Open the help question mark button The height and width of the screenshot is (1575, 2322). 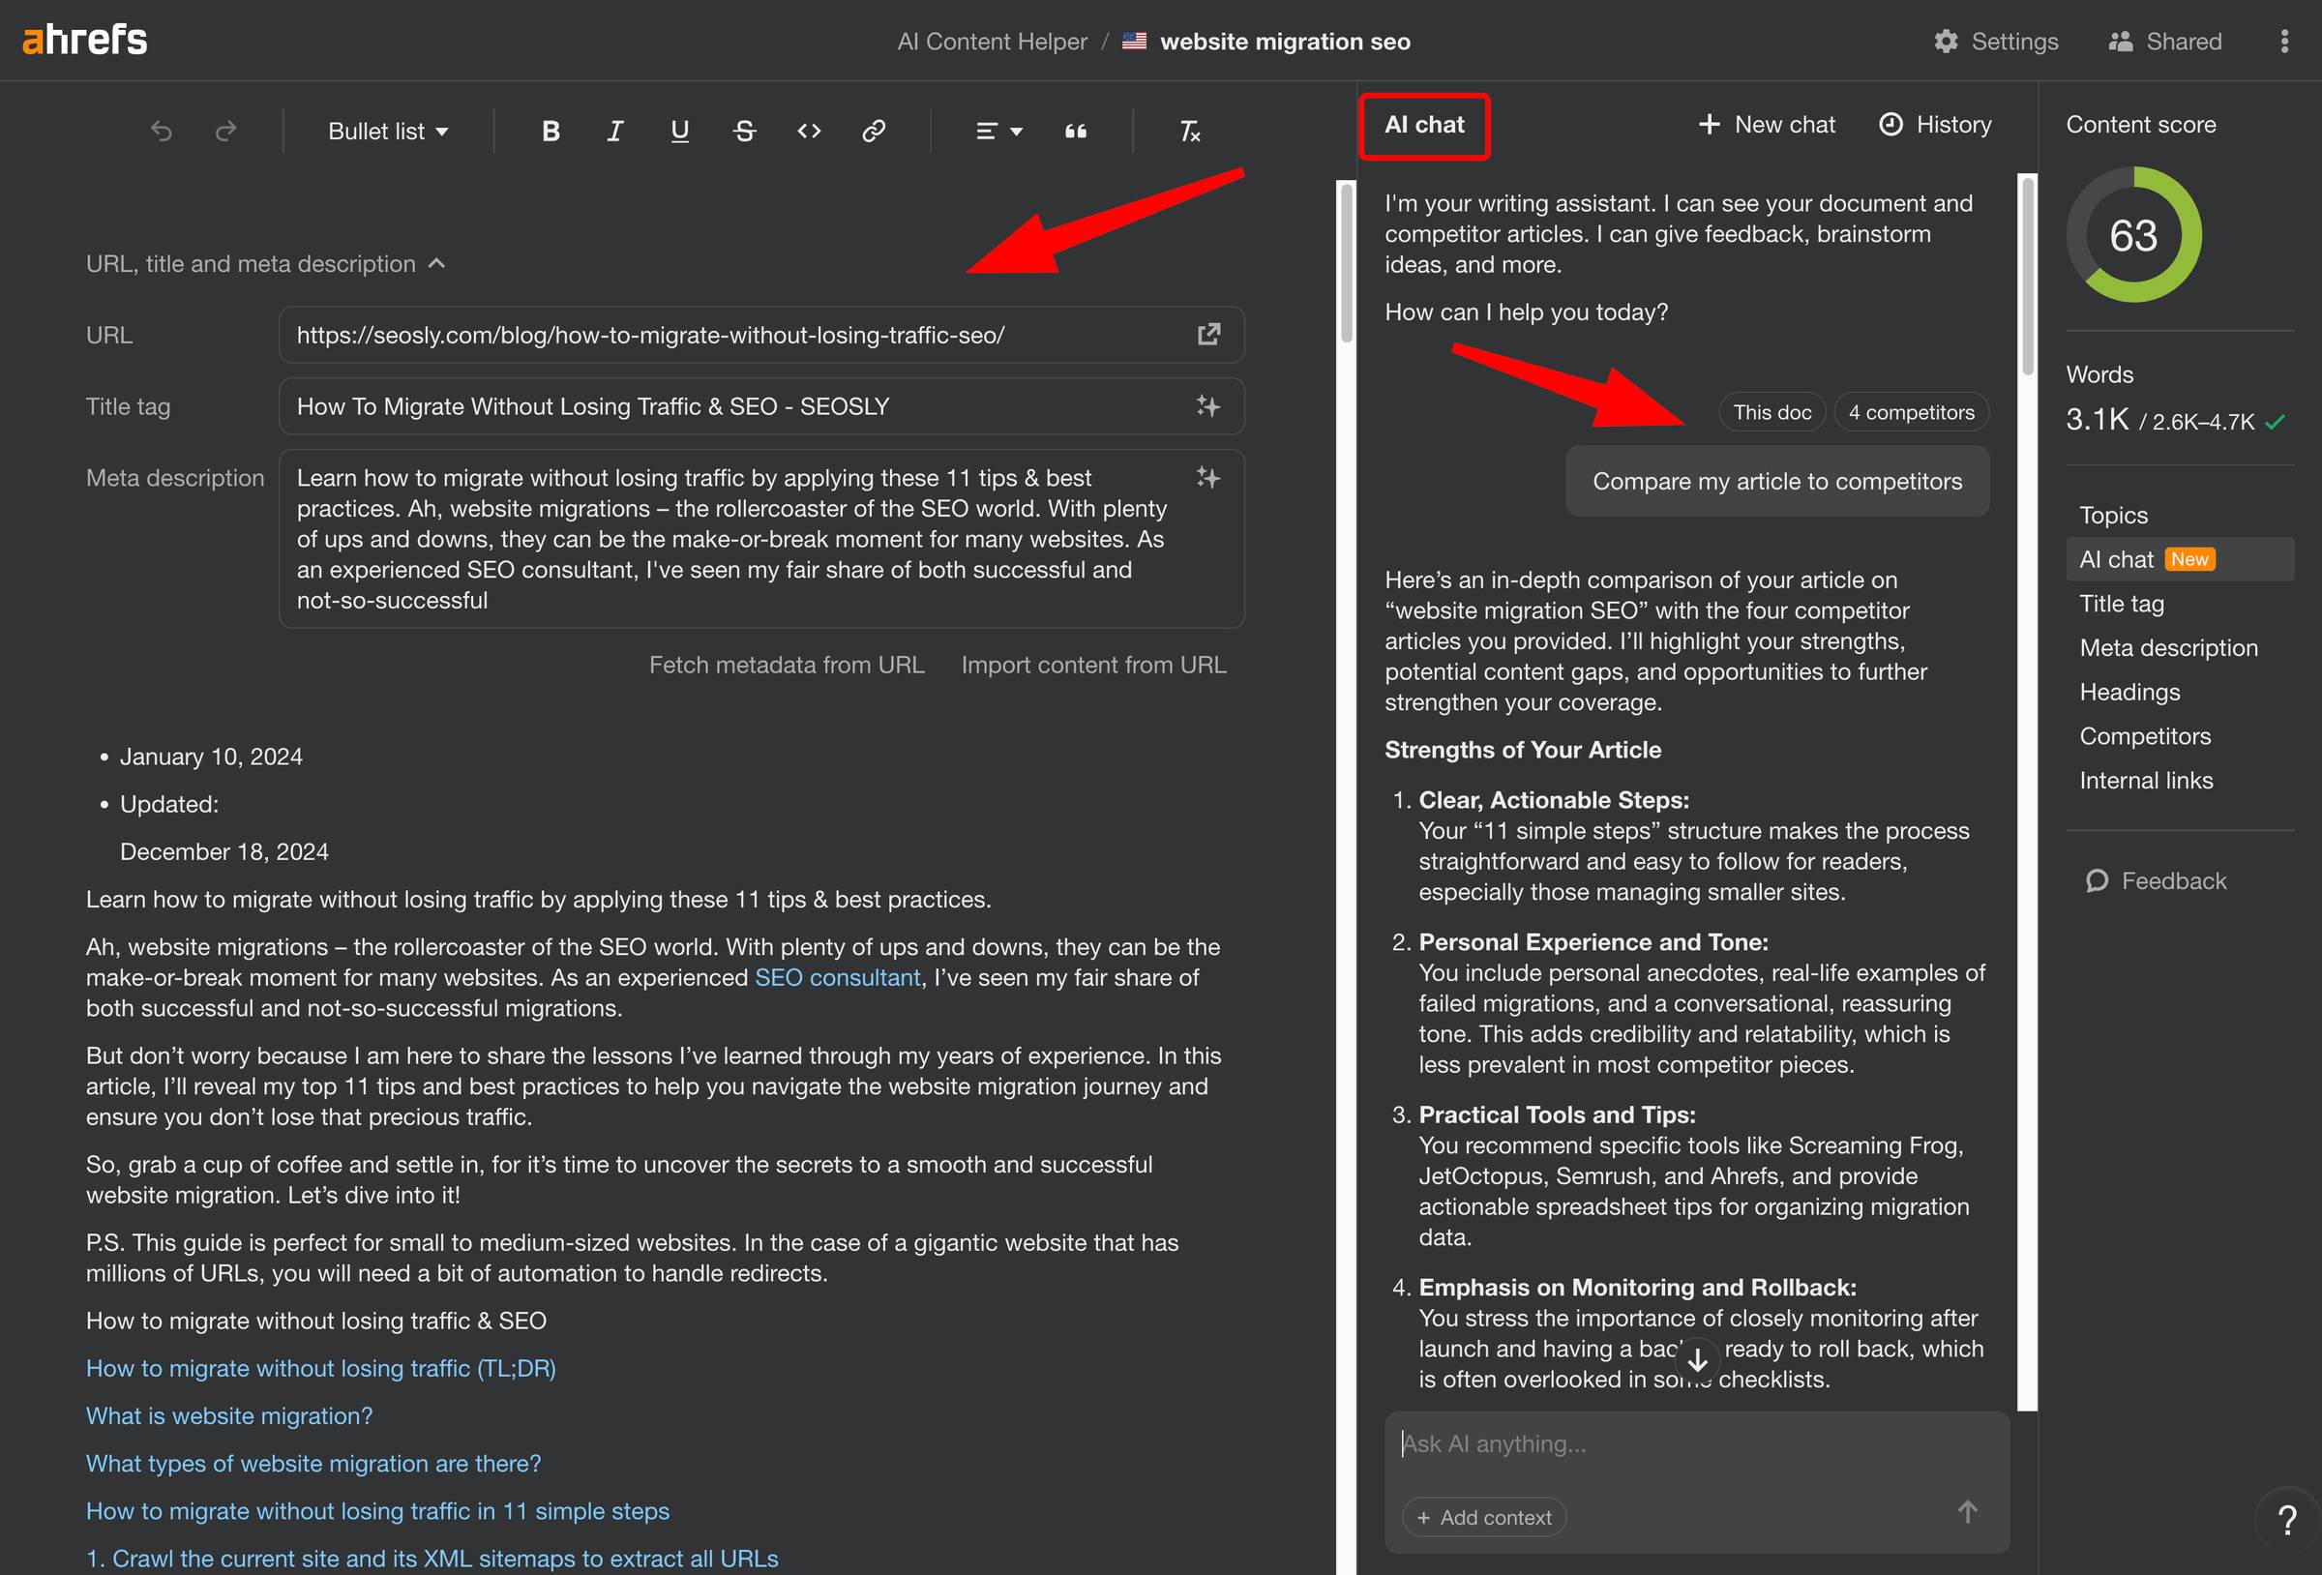[x=2286, y=1520]
